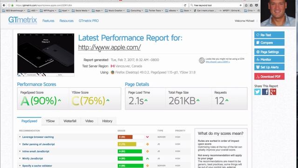Click the 'Why should I use a CDN' link
The image size is (298, 168).
(x=217, y=62)
